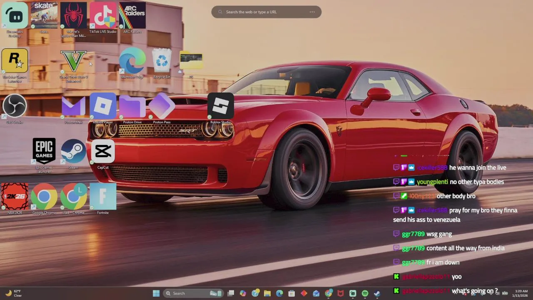Click chat message "what's going on ?"
Image resolution: width=533 pixels, height=300 pixels.
(x=475, y=291)
